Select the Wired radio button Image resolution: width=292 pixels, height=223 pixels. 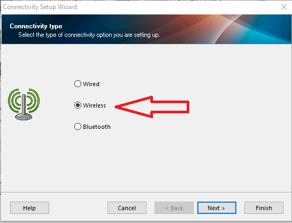pyautogui.click(x=78, y=84)
